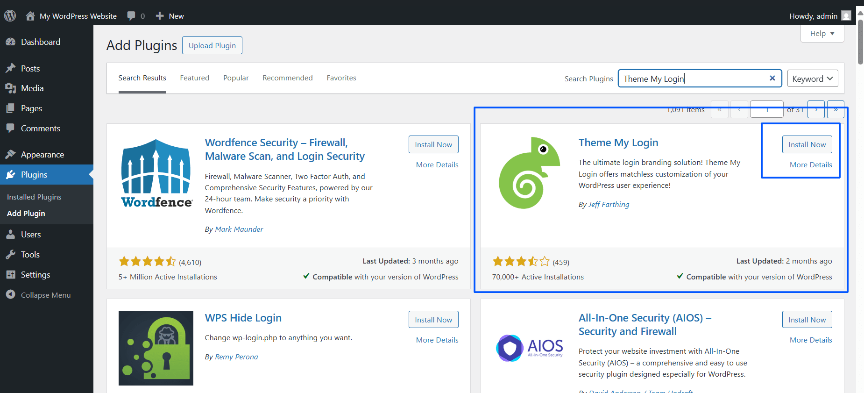This screenshot has width=864, height=393.
Task: Open the comments bubble in admin bar
Action: coord(136,16)
